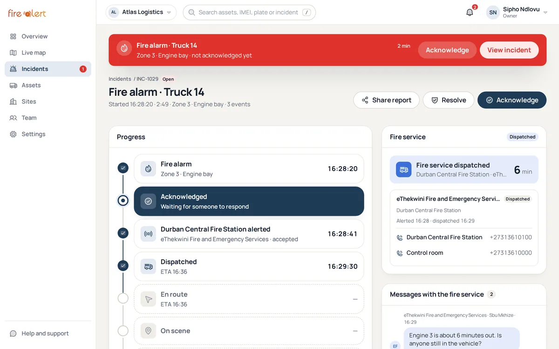Screen dimensions: 559x349
Task: Click the Dispatched badge in Fire service header
Action: (522, 137)
